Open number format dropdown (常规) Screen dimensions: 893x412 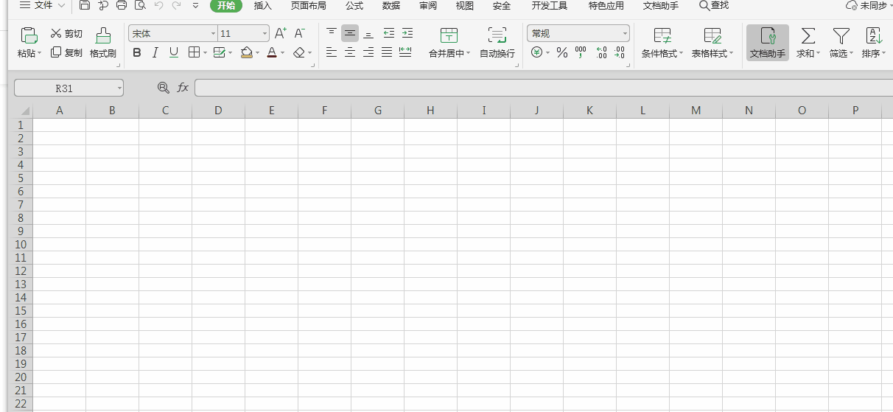[x=625, y=34]
